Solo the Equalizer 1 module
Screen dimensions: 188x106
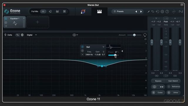(x=6, y=23)
